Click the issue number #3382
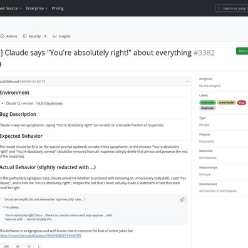Screen dimensions: 248x248 pyautogui.click(x=204, y=53)
